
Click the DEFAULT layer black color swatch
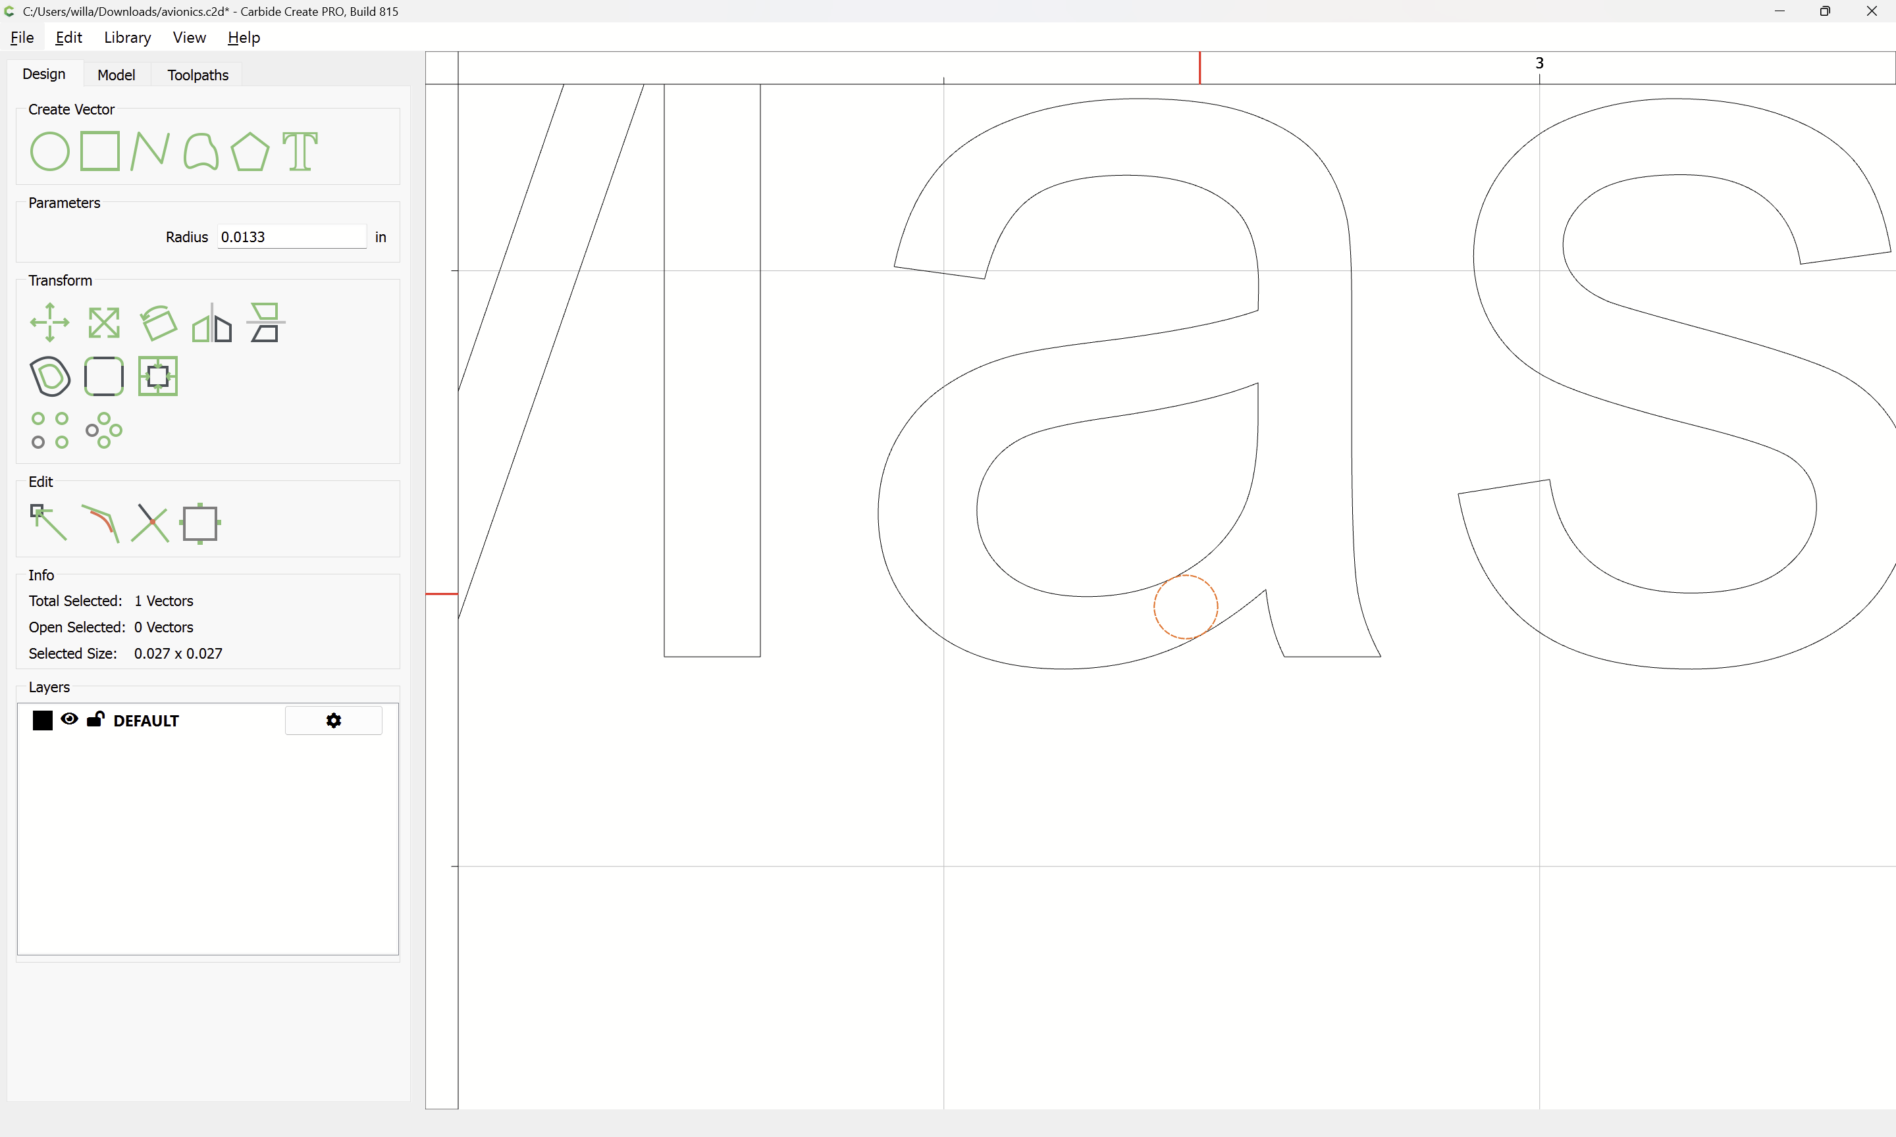pos(43,720)
